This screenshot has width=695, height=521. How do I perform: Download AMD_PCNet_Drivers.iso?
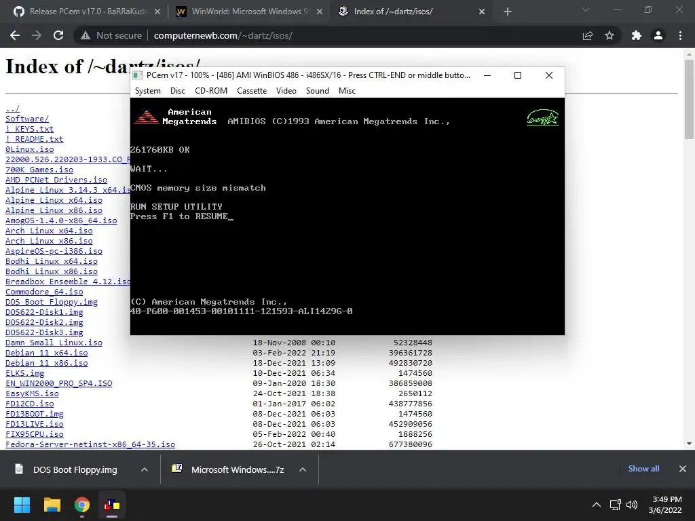click(x=56, y=180)
